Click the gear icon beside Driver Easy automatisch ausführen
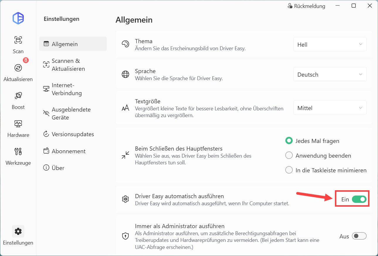Image resolution: width=378 pixels, height=256 pixels. (125, 199)
